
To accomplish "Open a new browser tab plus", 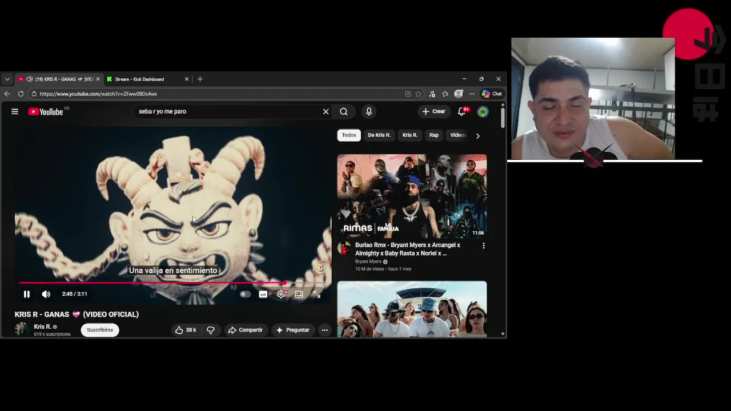I will click(200, 79).
